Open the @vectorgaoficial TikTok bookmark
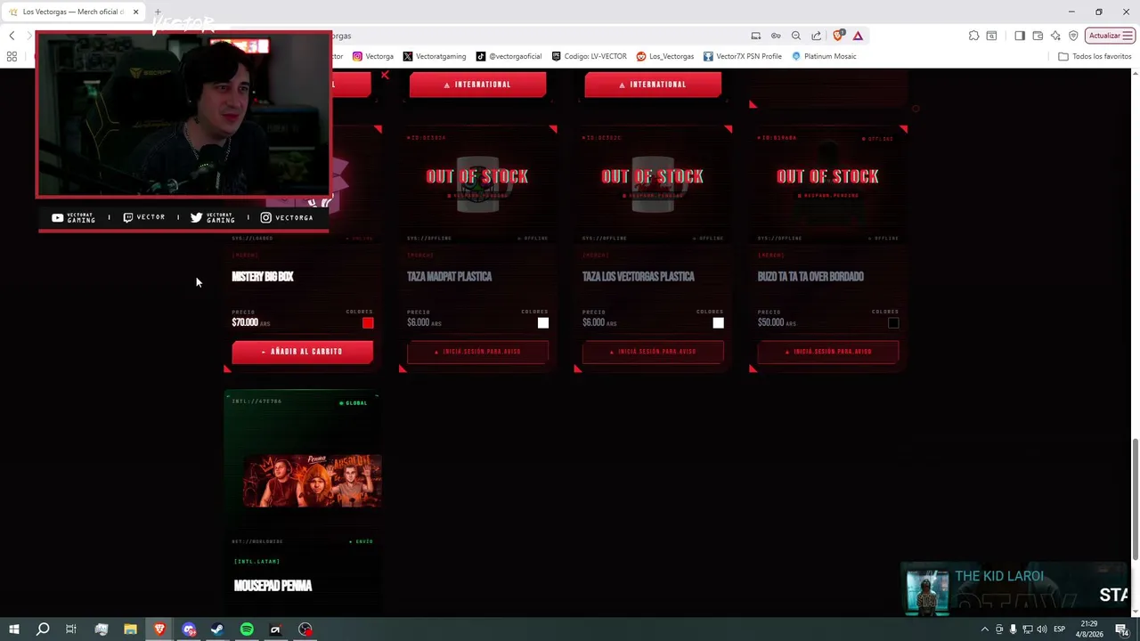1140x641 pixels. click(x=509, y=56)
